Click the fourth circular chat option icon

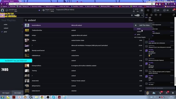160,15
